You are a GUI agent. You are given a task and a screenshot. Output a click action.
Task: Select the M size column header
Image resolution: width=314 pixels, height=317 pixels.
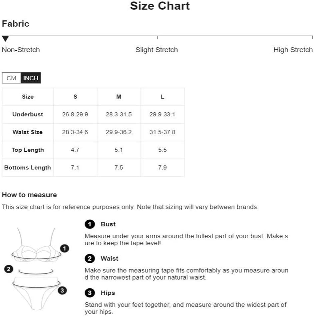[119, 97]
